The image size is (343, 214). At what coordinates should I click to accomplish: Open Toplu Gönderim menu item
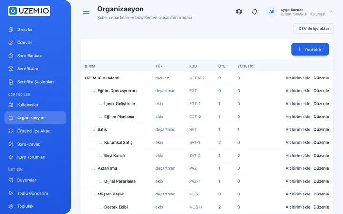click(x=35, y=193)
